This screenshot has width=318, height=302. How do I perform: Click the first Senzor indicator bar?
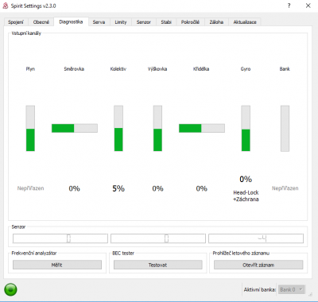point(60,238)
